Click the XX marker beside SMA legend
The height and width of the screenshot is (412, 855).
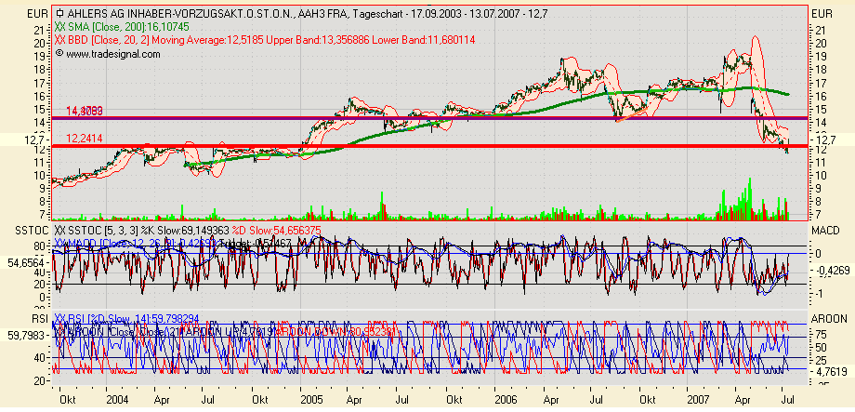coord(61,28)
